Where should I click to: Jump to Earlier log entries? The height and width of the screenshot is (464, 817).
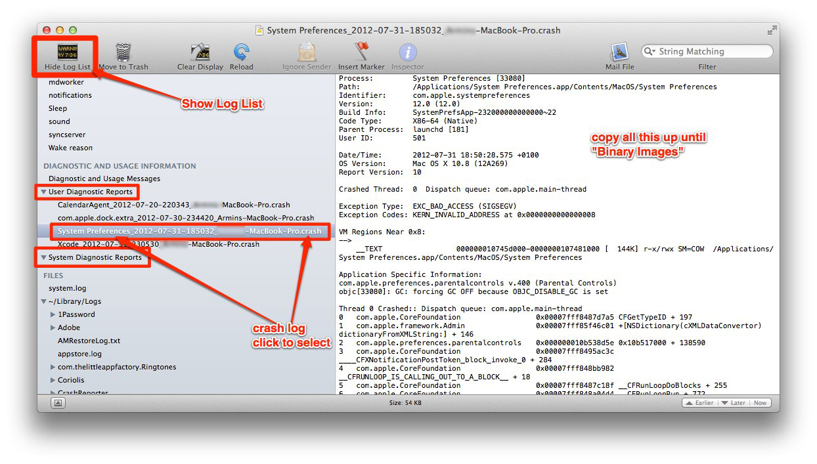tap(699, 403)
